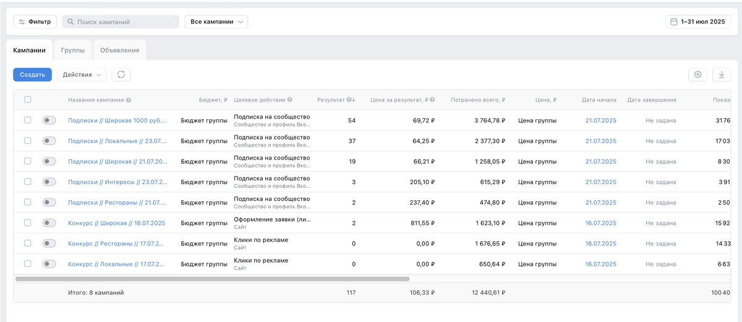The height and width of the screenshot is (322, 742).
Task: Open table settings gear icon
Action: [697, 75]
